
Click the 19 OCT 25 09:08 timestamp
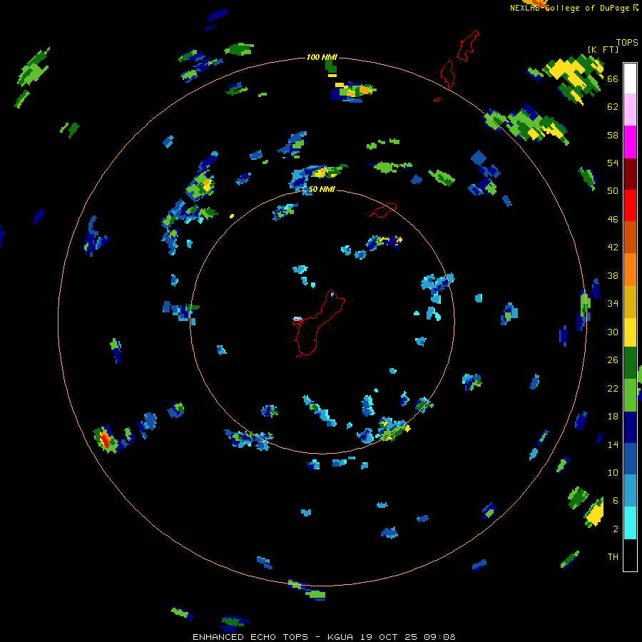click(x=408, y=637)
